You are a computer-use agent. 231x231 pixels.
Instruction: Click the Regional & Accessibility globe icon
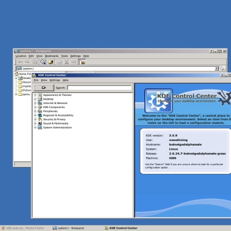[40, 115]
